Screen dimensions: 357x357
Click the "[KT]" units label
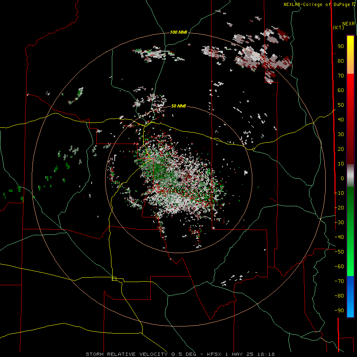click(x=339, y=27)
